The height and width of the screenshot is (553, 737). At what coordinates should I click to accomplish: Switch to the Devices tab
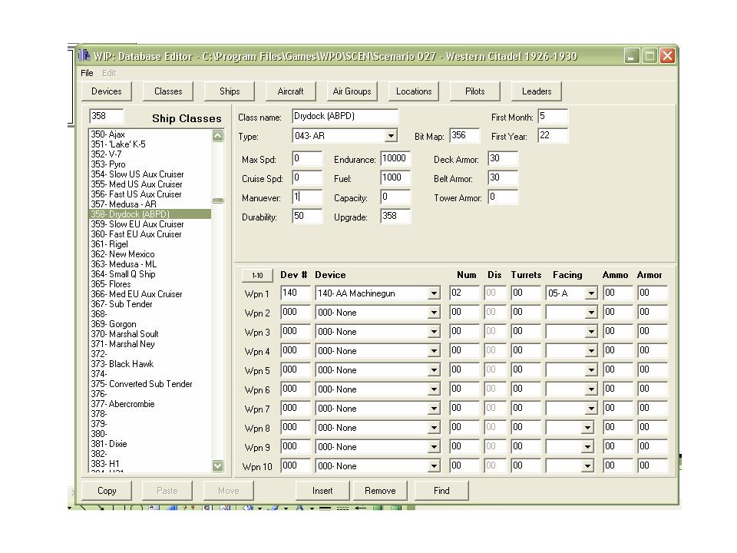tap(106, 91)
